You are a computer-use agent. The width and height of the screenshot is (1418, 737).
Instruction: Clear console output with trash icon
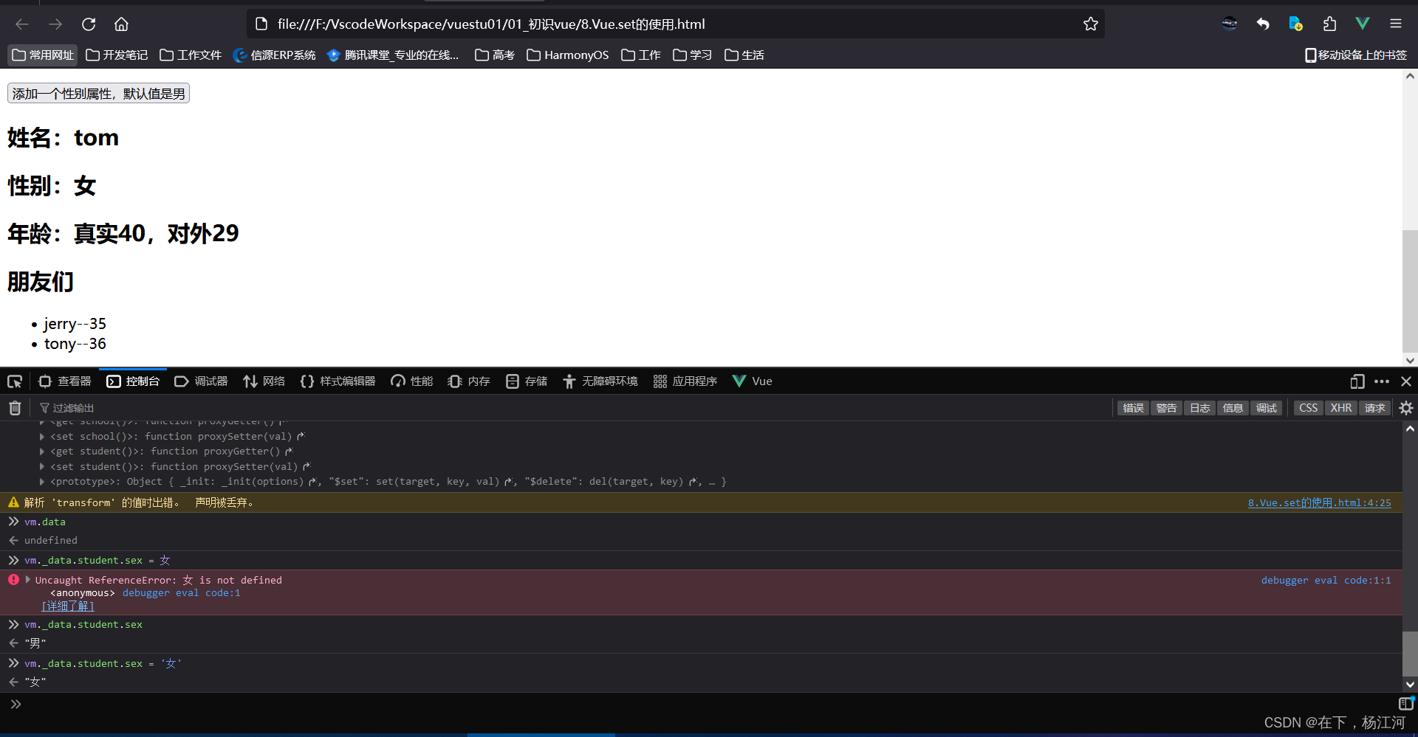click(15, 408)
